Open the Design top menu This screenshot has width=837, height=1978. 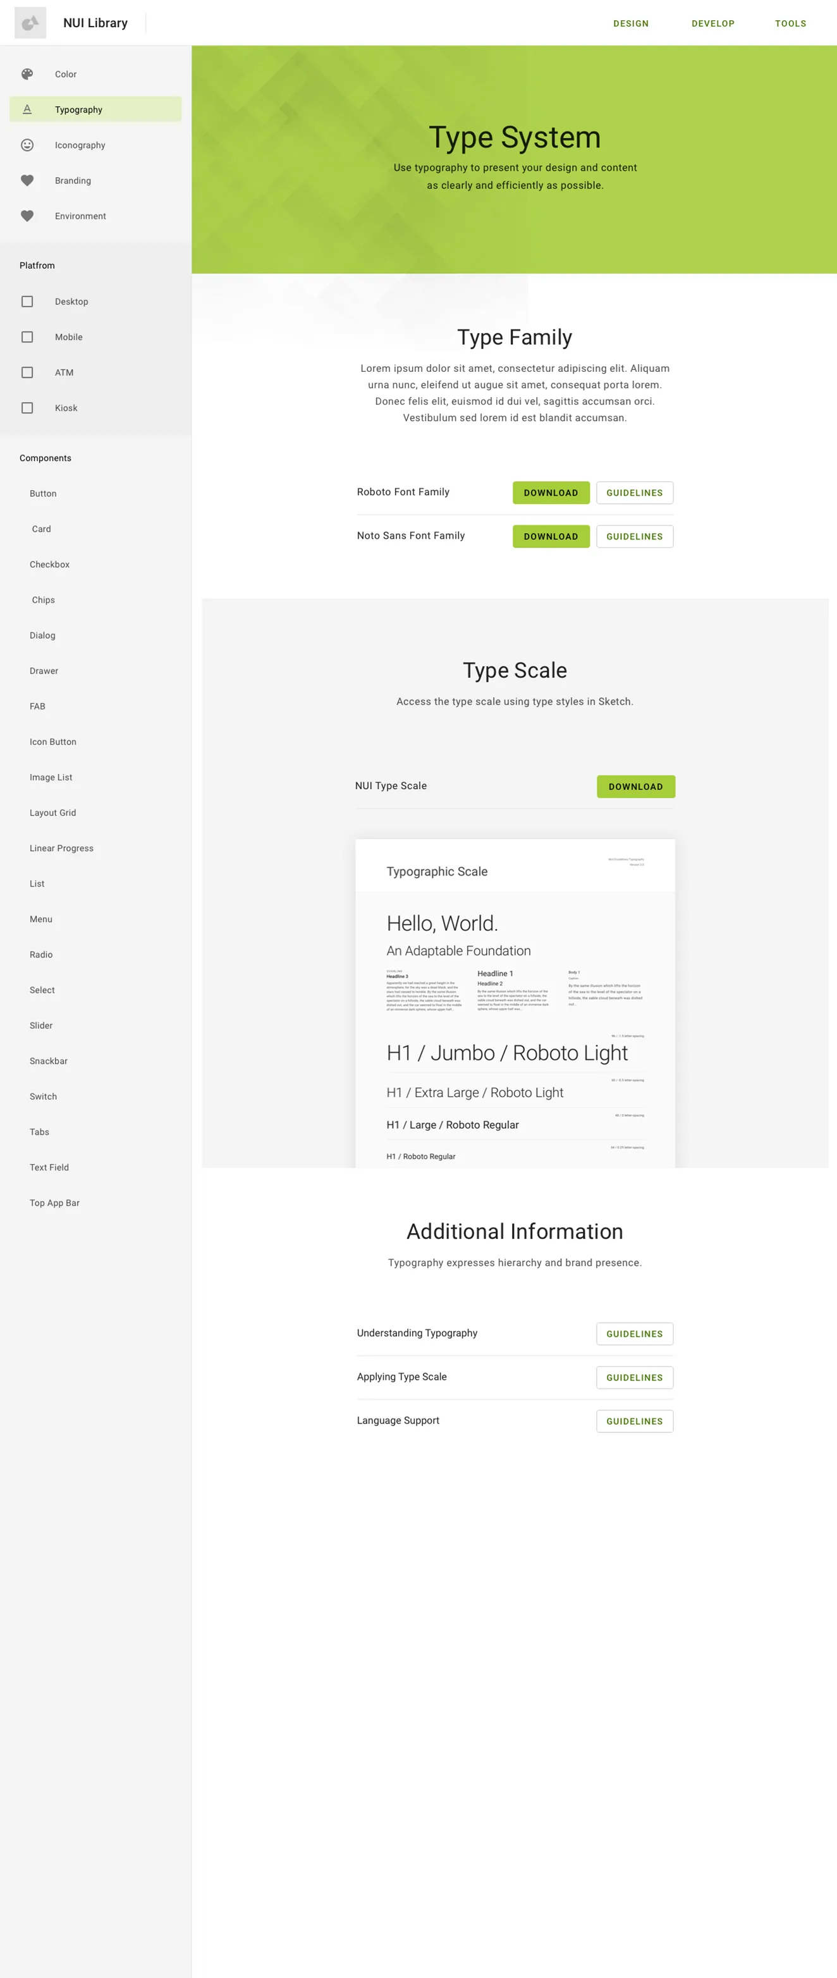[630, 24]
